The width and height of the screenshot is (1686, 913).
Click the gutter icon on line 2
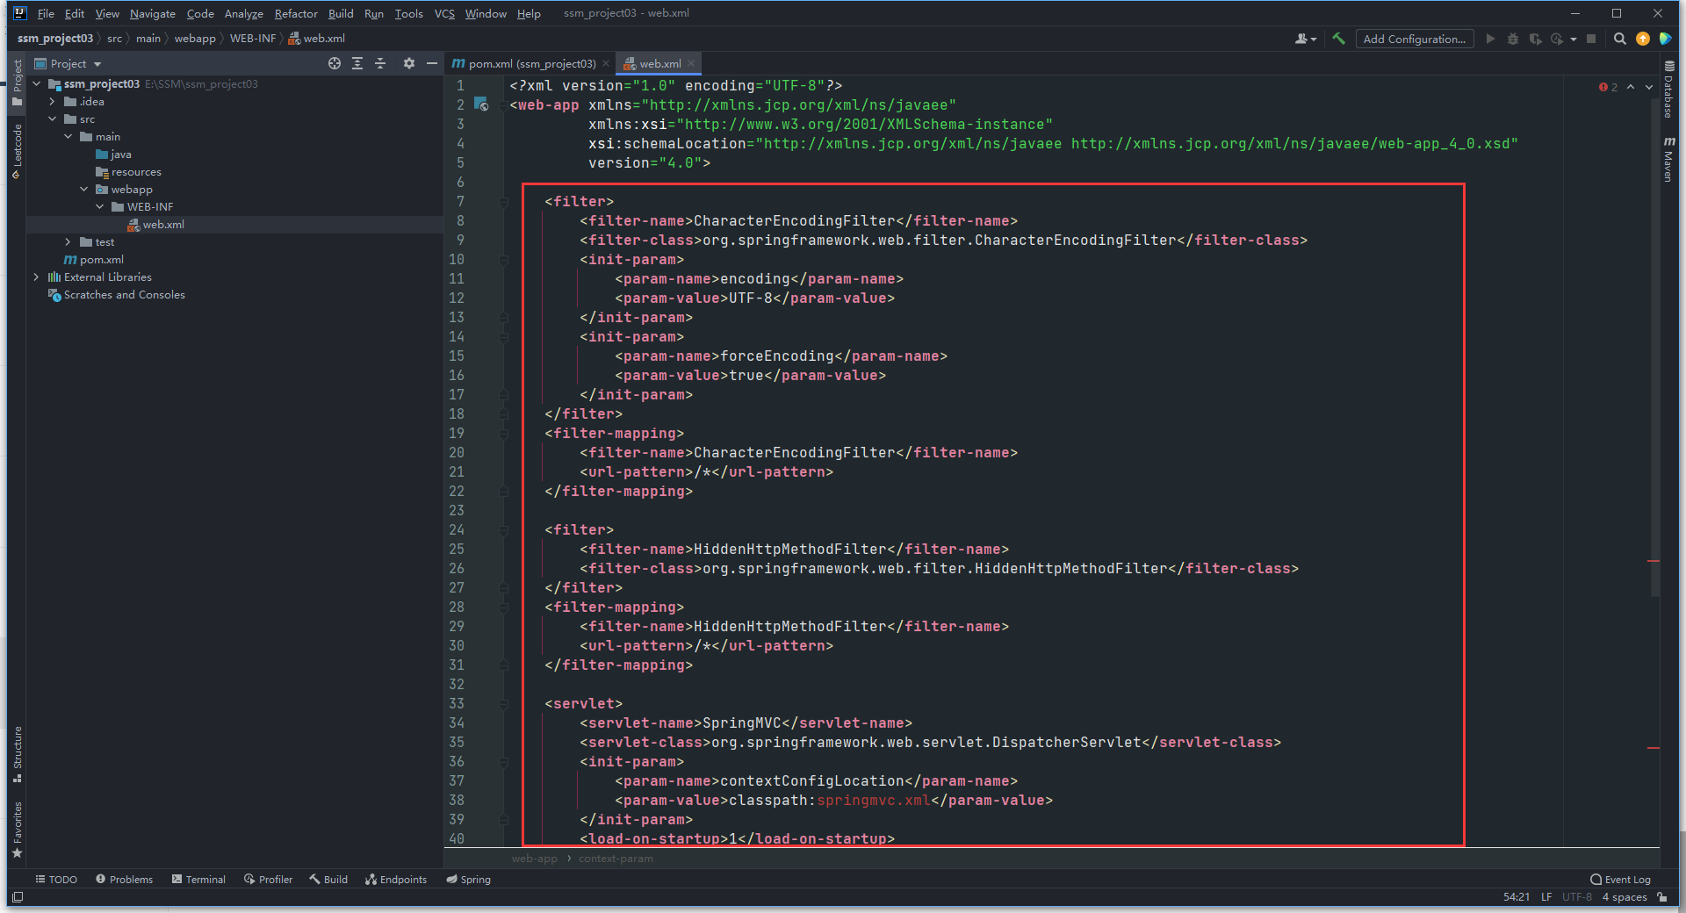[481, 104]
